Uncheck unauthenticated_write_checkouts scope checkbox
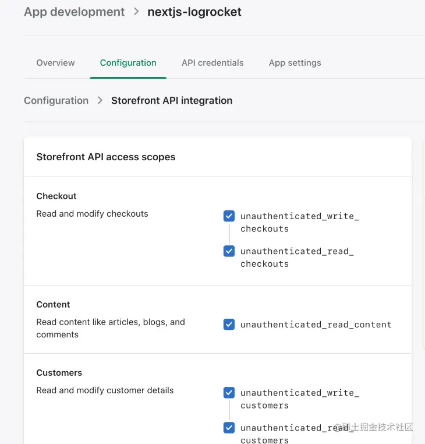The height and width of the screenshot is (444, 425). coord(229,216)
